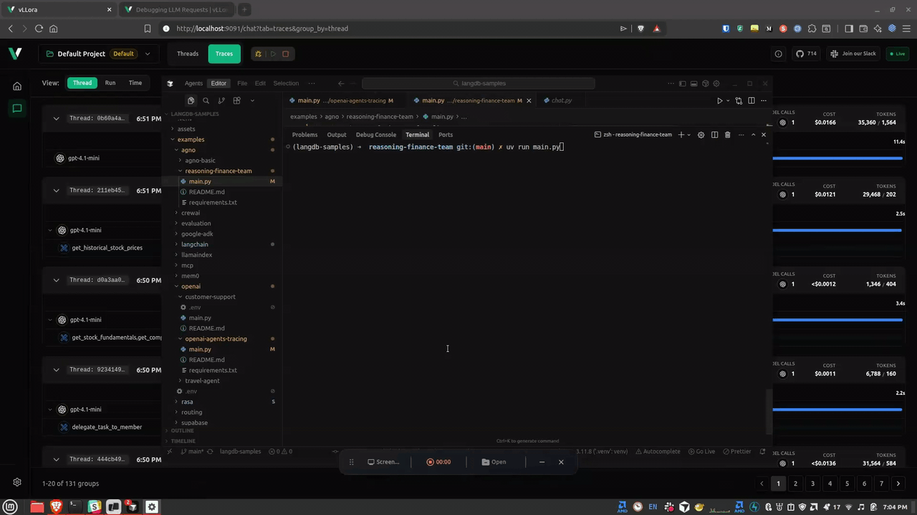Open home view from vLLora sidebar icon
Viewport: 917px width, 515px height.
click(x=16, y=86)
